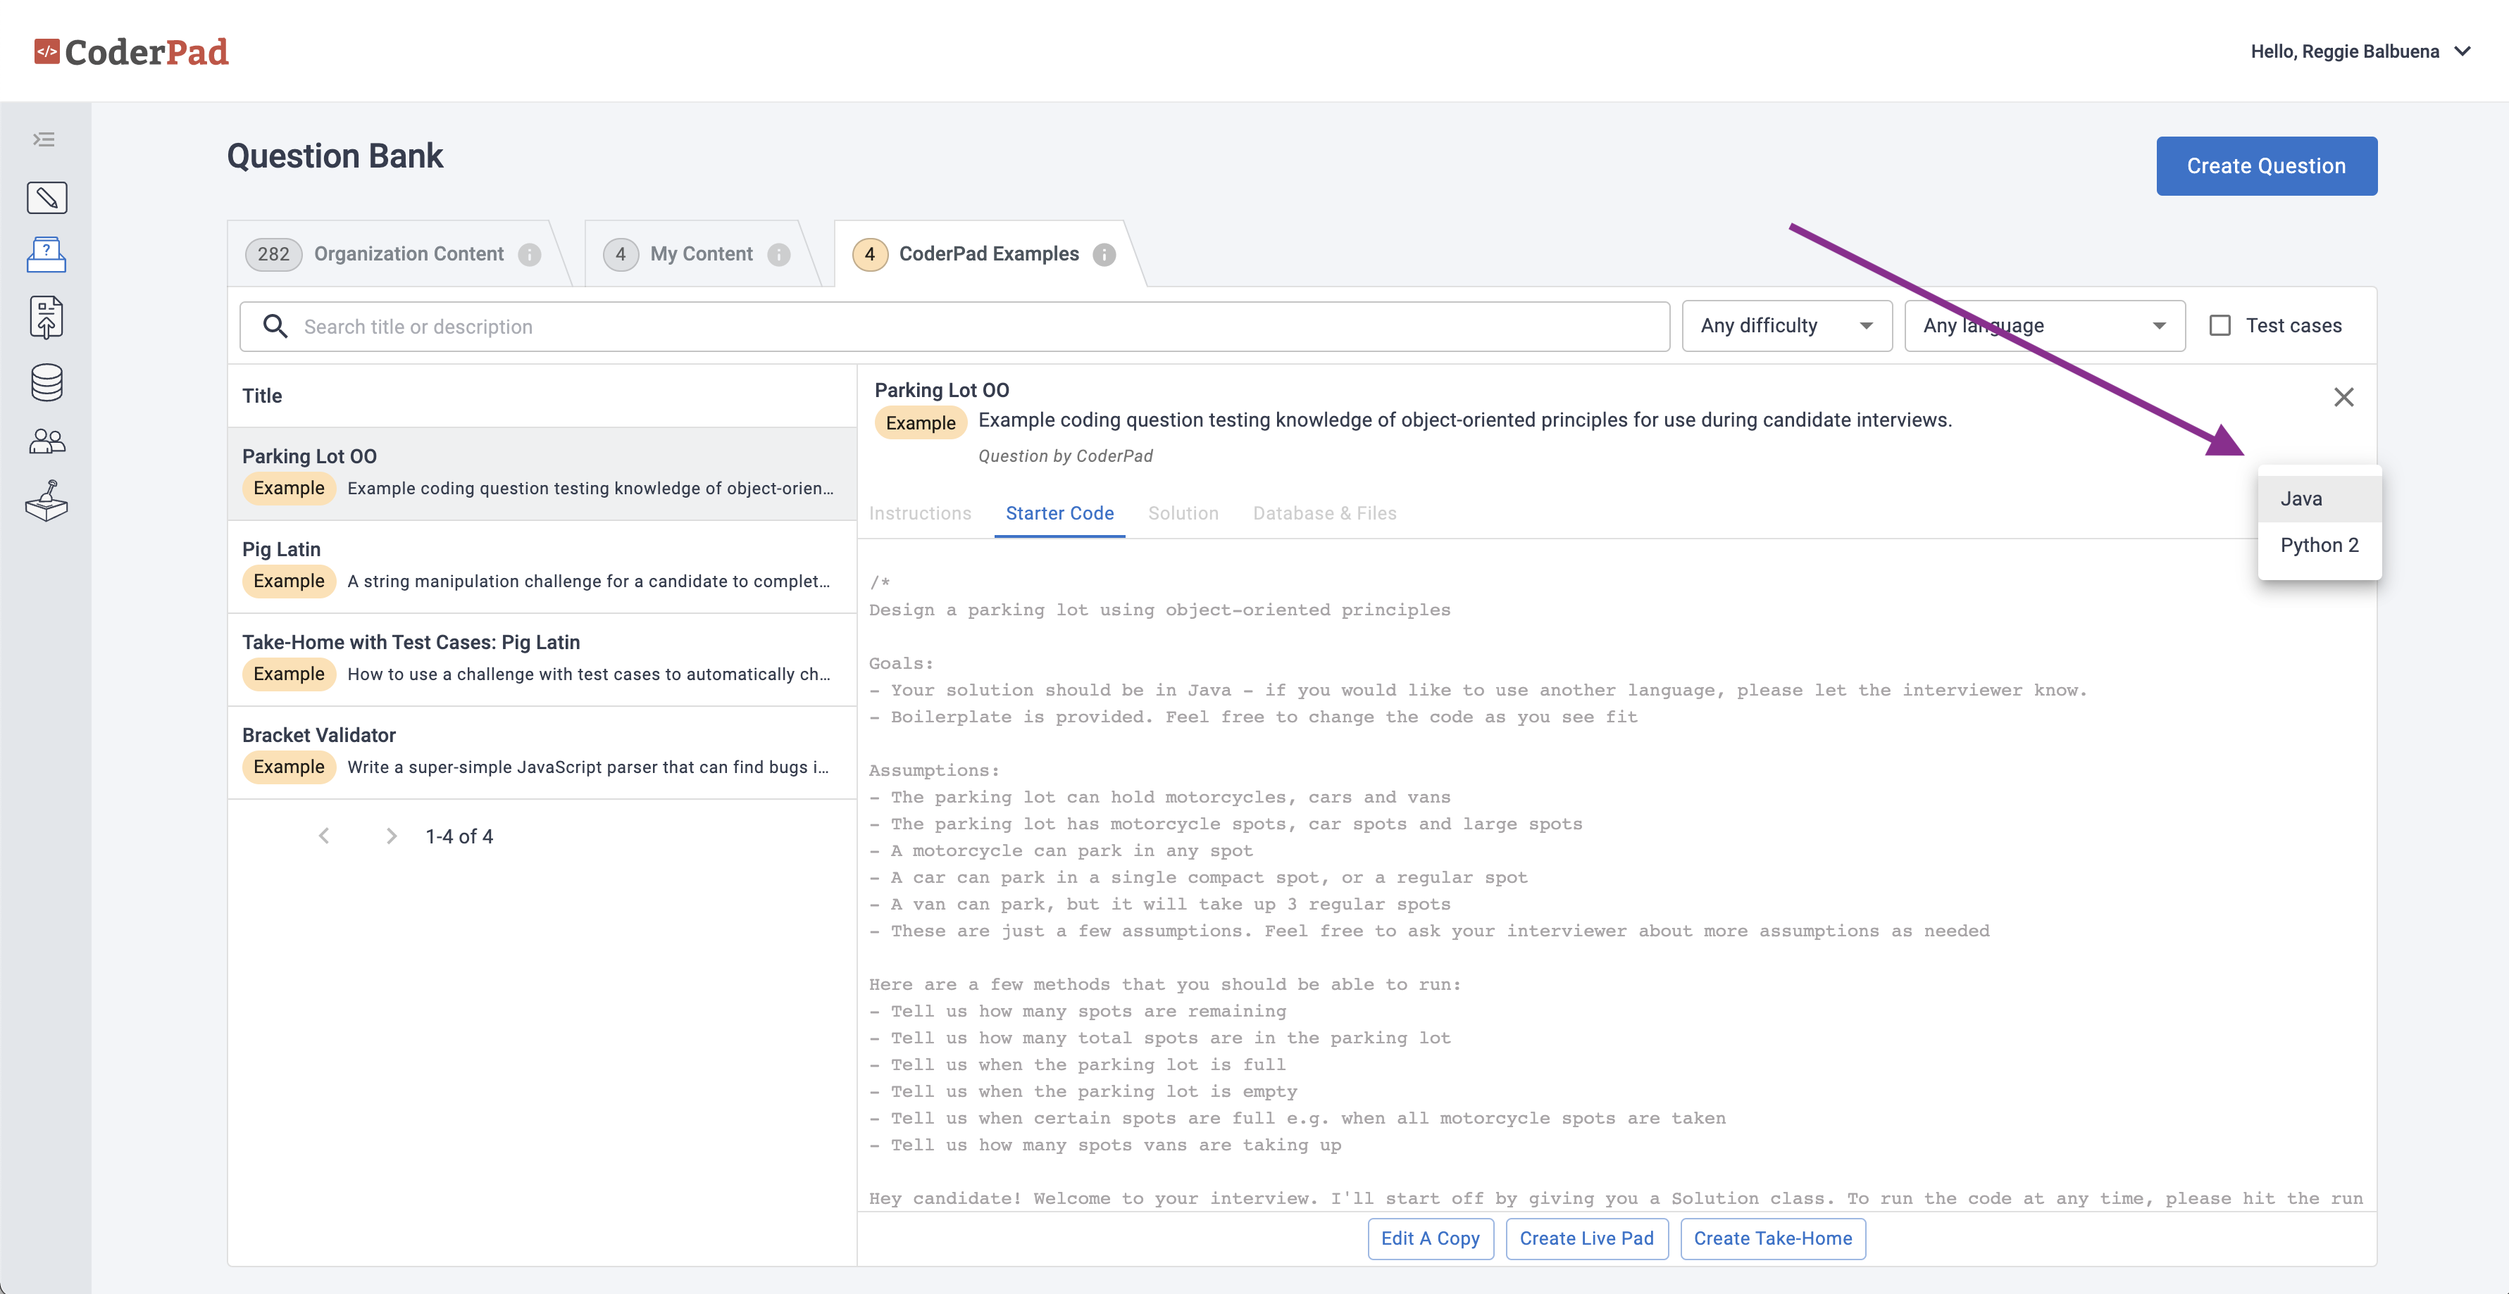2509x1294 pixels.
Task: Open the sandbox joystick sidebar icon
Action: click(x=46, y=501)
